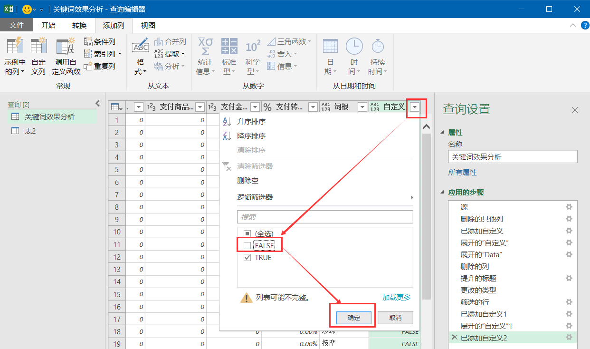Choose Remove Empty (删除空)
The image size is (590, 349).
pos(247,181)
